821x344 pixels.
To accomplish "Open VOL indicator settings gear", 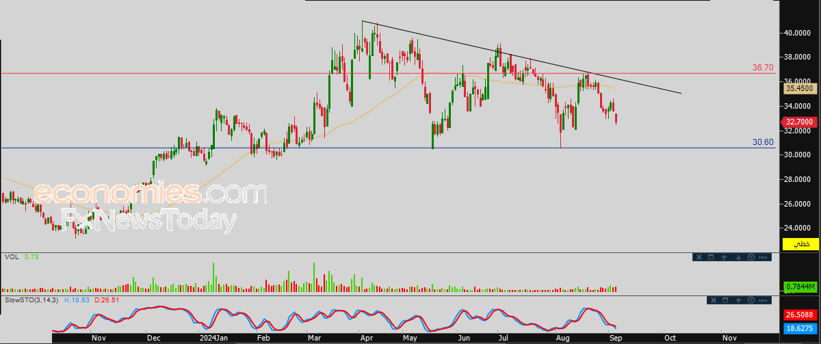I will tap(751, 257).
